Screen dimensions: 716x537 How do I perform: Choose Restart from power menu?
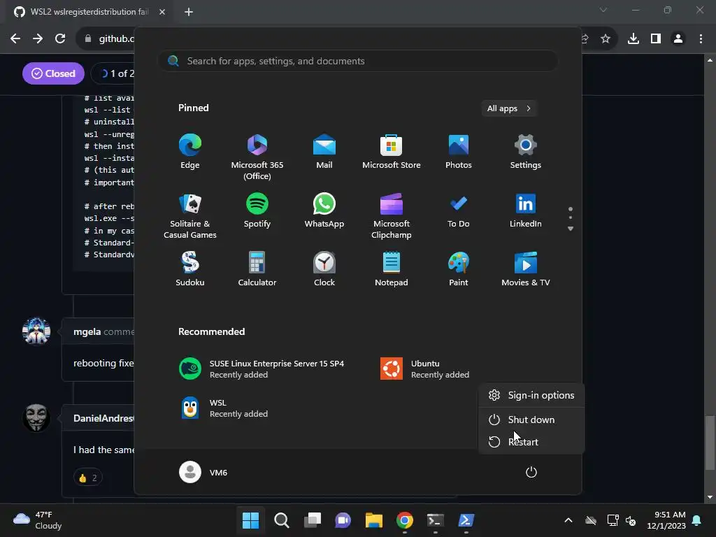click(531, 442)
